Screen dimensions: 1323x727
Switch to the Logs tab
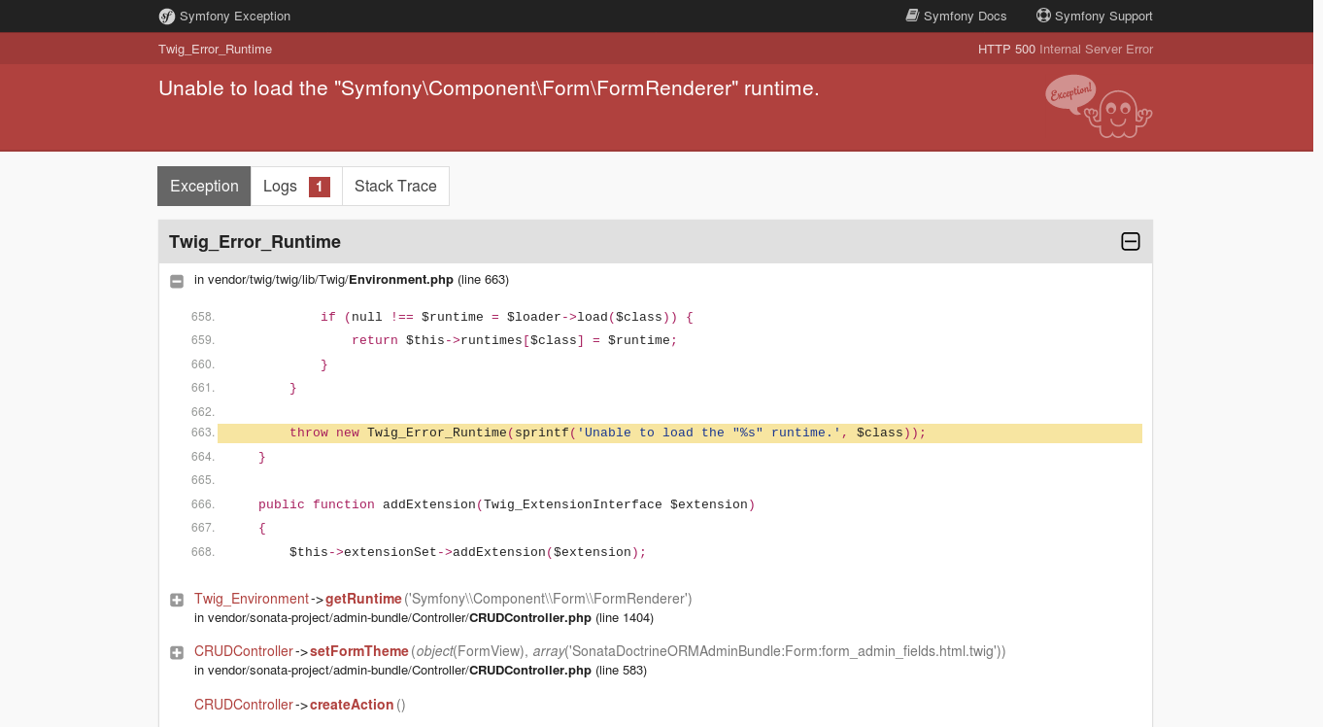click(x=296, y=186)
